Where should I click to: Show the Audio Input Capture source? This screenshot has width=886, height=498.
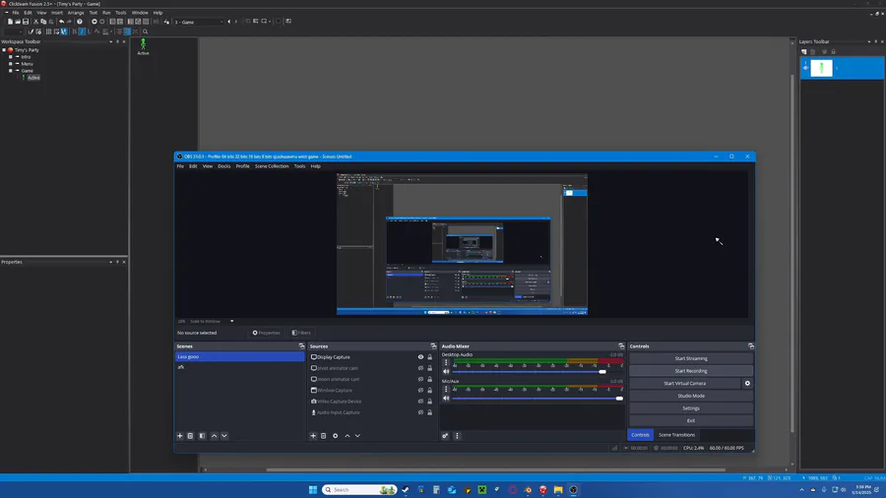coord(420,412)
